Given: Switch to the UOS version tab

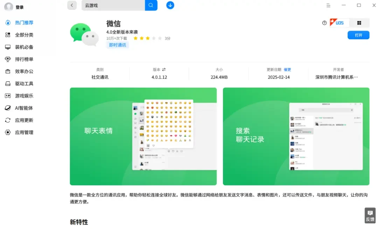Looking at the screenshot, I should pyautogui.click(x=339, y=23).
